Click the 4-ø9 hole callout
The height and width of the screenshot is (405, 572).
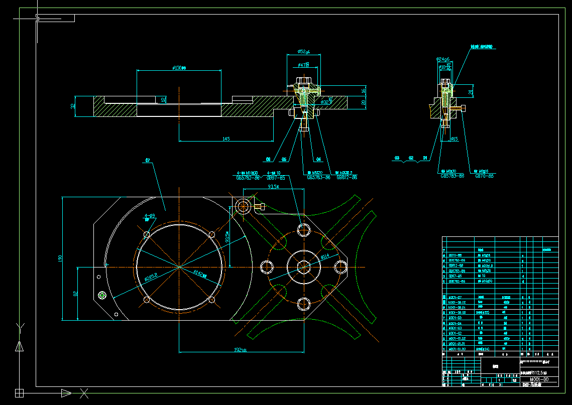[x=150, y=216]
